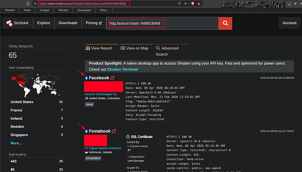Minimize the browser window

click(289, 3)
